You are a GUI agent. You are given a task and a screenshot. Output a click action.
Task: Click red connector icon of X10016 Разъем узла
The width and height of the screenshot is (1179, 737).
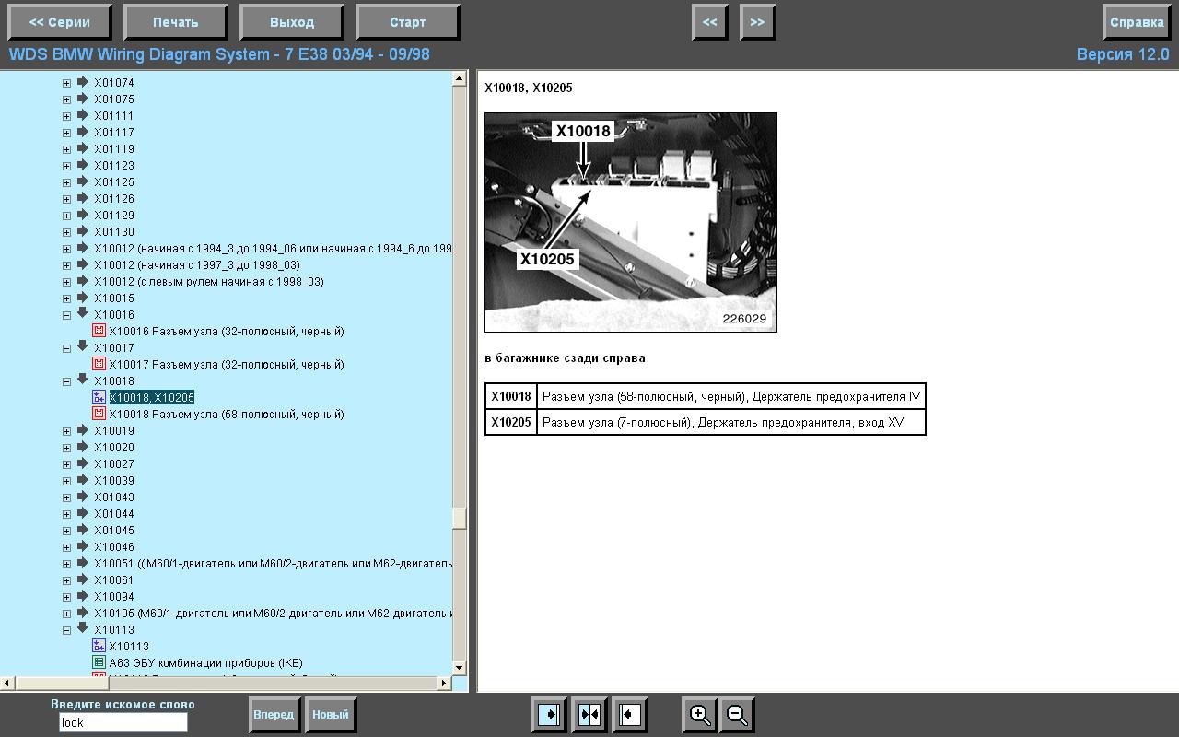pyautogui.click(x=99, y=331)
